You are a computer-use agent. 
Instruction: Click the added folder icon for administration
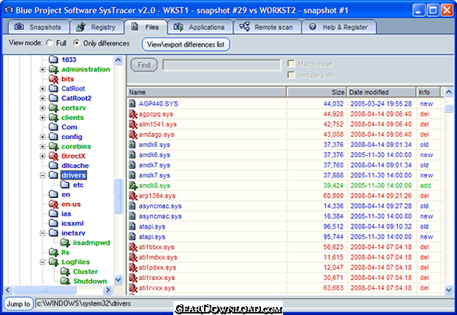[53, 69]
